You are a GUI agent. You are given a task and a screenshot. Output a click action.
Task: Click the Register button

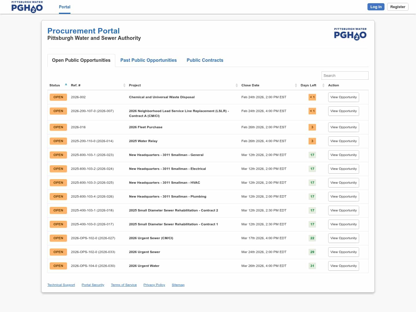tap(398, 7)
